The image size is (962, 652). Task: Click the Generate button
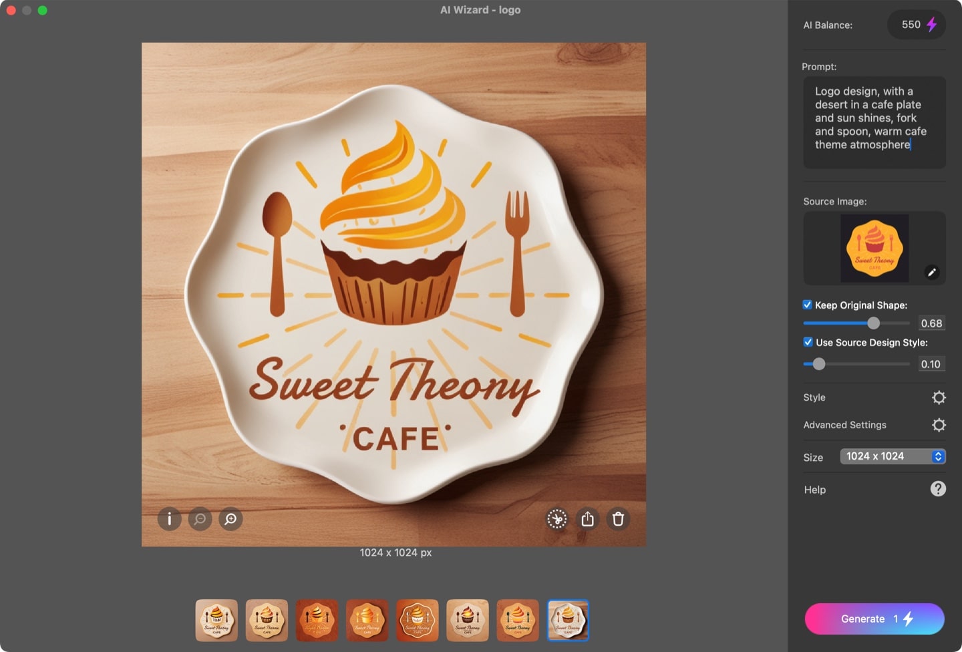click(874, 619)
